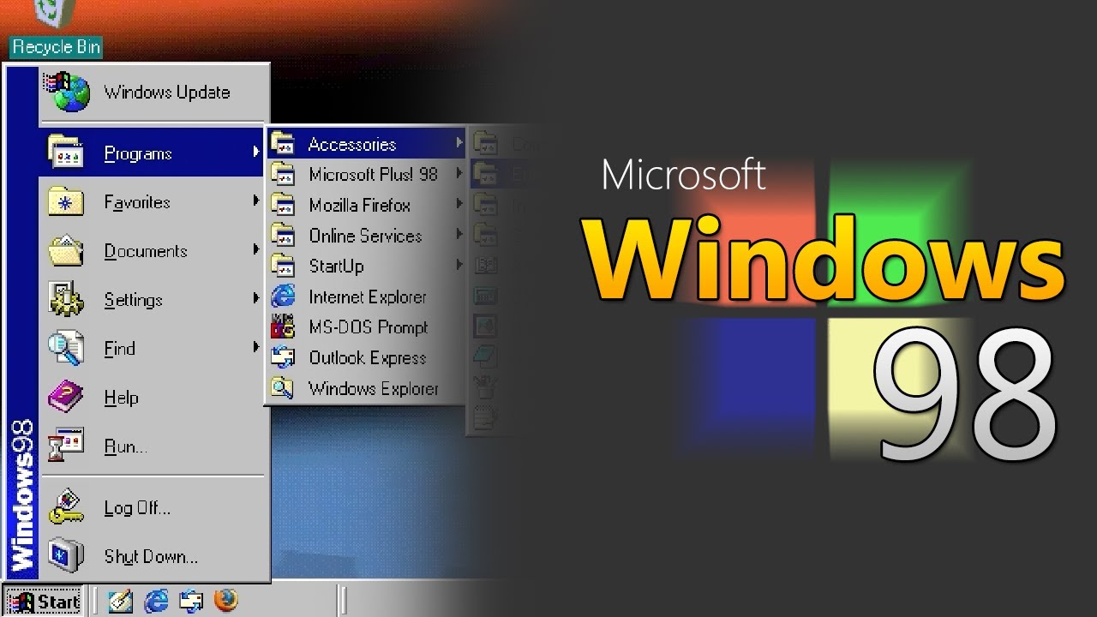The height and width of the screenshot is (617, 1097).
Task: Click the Shut Down monitor icon
Action: [x=66, y=556]
